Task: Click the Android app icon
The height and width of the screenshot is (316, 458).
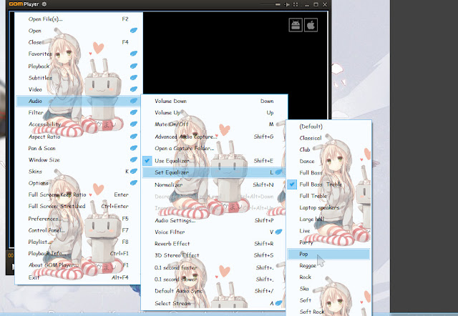Action: (296, 25)
